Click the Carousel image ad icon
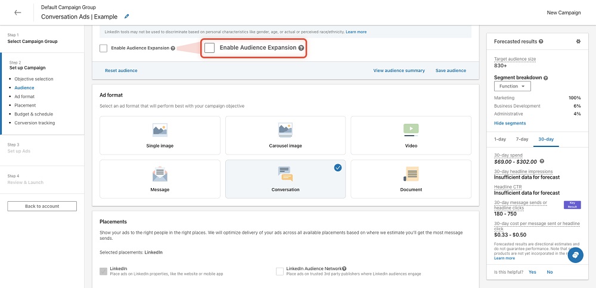This screenshot has height=288, width=596. (x=285, y=130)
